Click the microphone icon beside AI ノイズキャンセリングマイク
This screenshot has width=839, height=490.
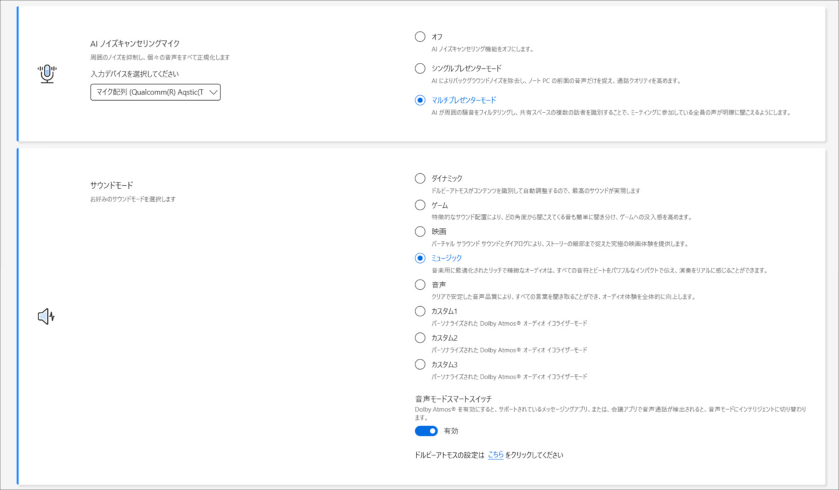[47, 74]
